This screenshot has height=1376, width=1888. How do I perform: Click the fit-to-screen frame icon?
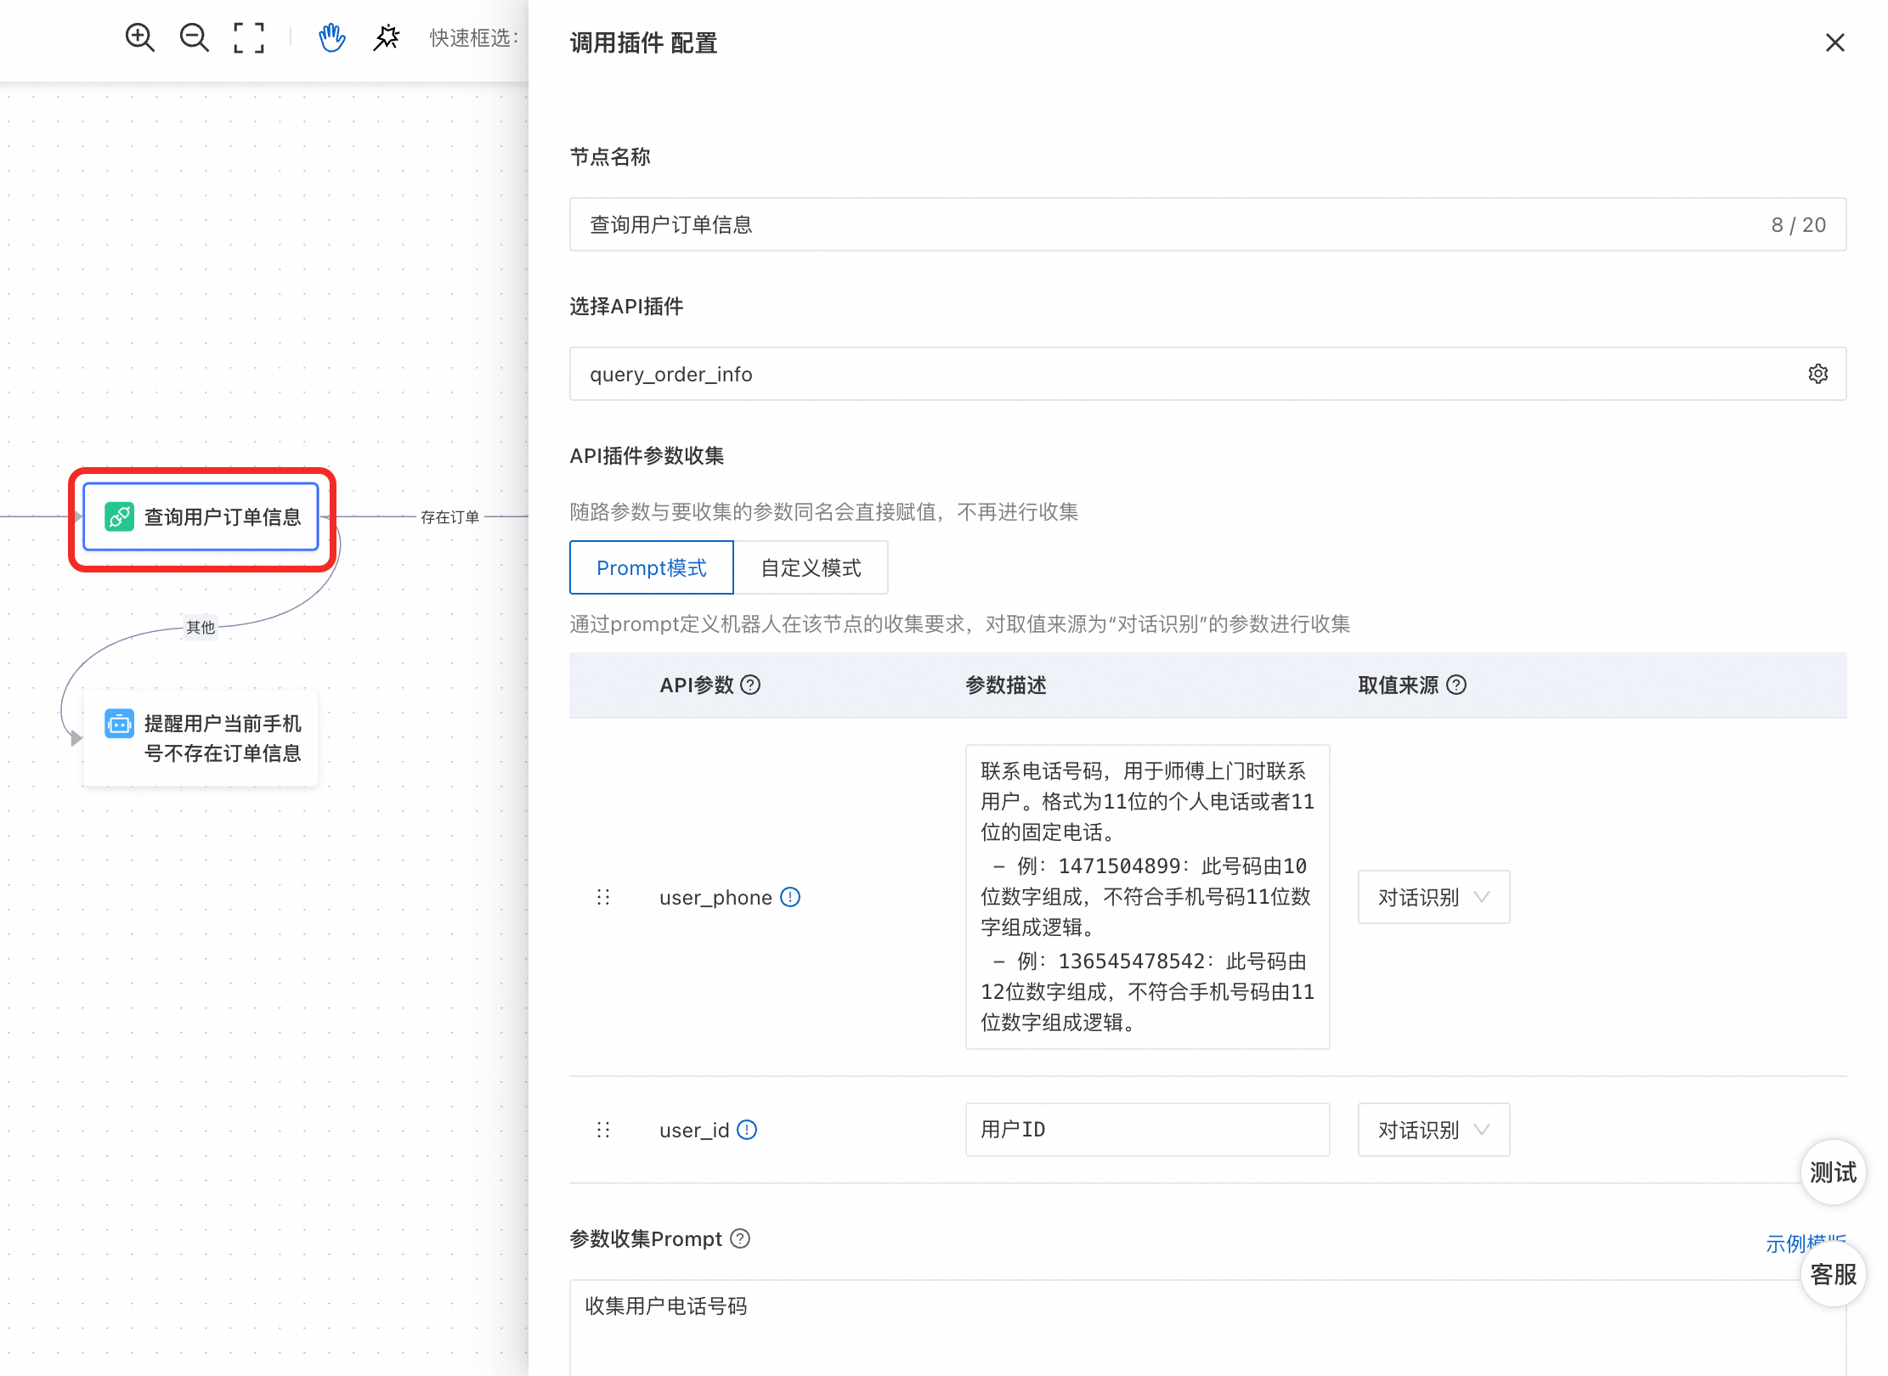[249, 38]
